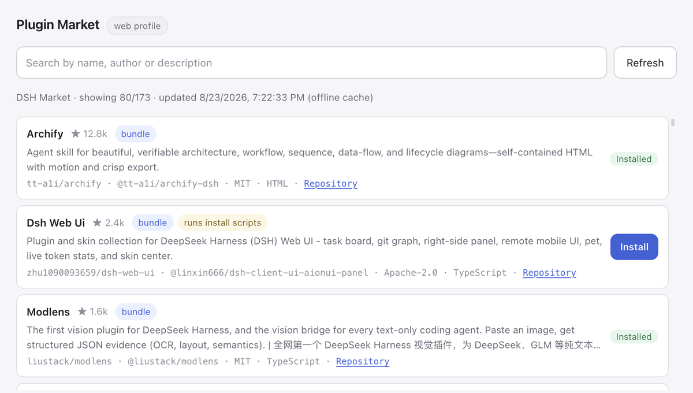Click the zhu1090093659/dsh-web-ui repo text
Screen dimensions: 693x393
pos(91,273)
